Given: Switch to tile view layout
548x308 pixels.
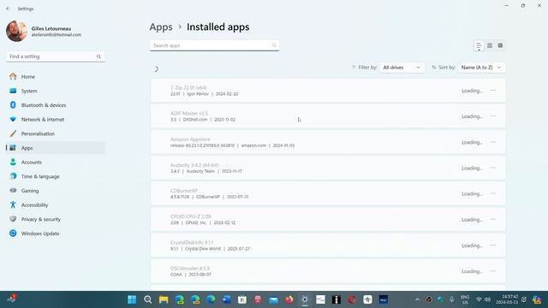Looking at the screenshot, I should 500,45.
